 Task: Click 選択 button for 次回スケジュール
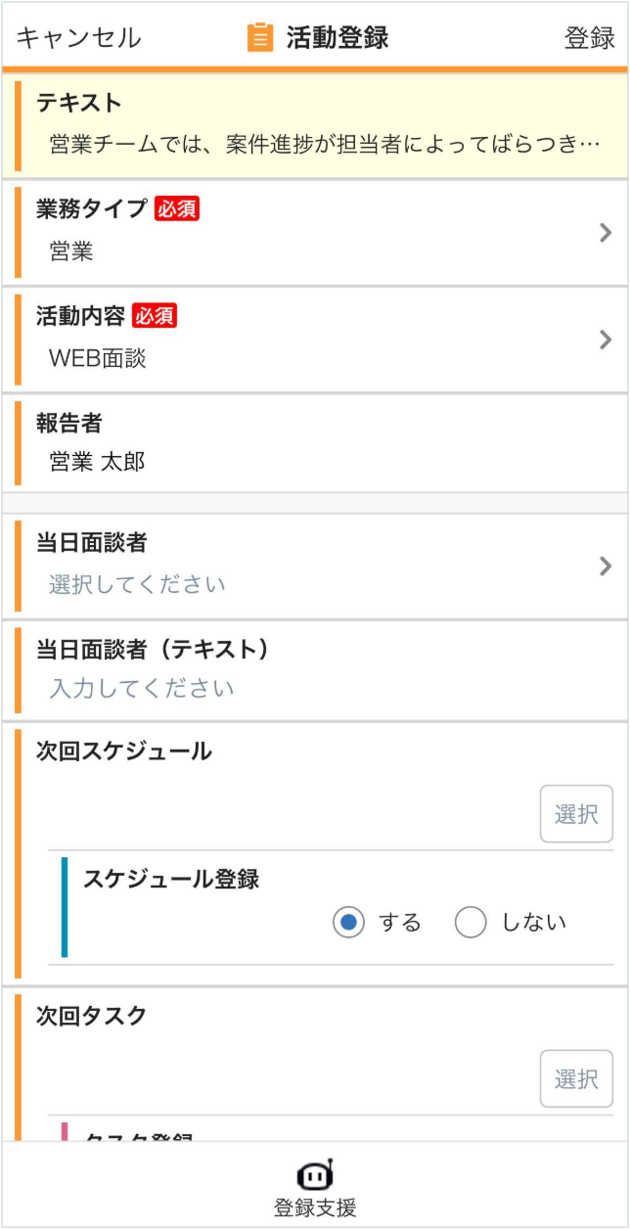(576, 813)
